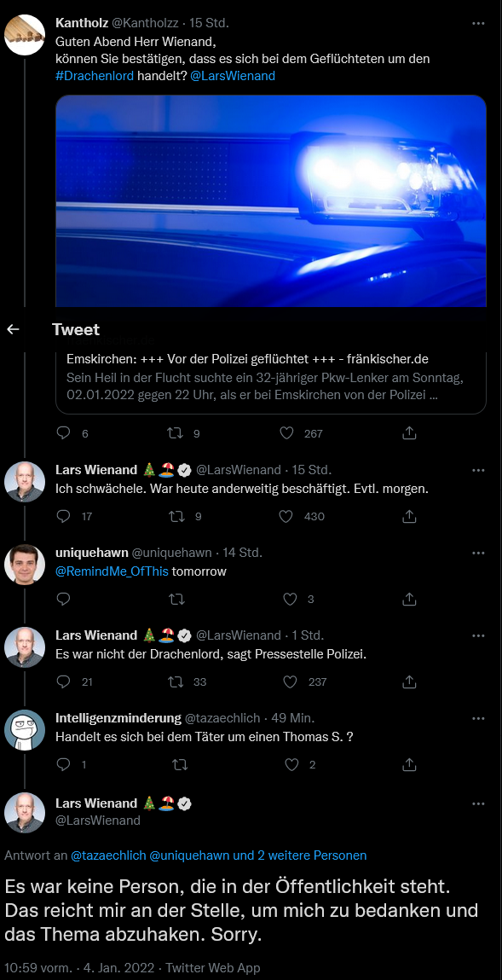Viewport: 502px width, 980px height.
Task: Reply to Kantholz's tweet with 6 replies
Action: point(64,432)
